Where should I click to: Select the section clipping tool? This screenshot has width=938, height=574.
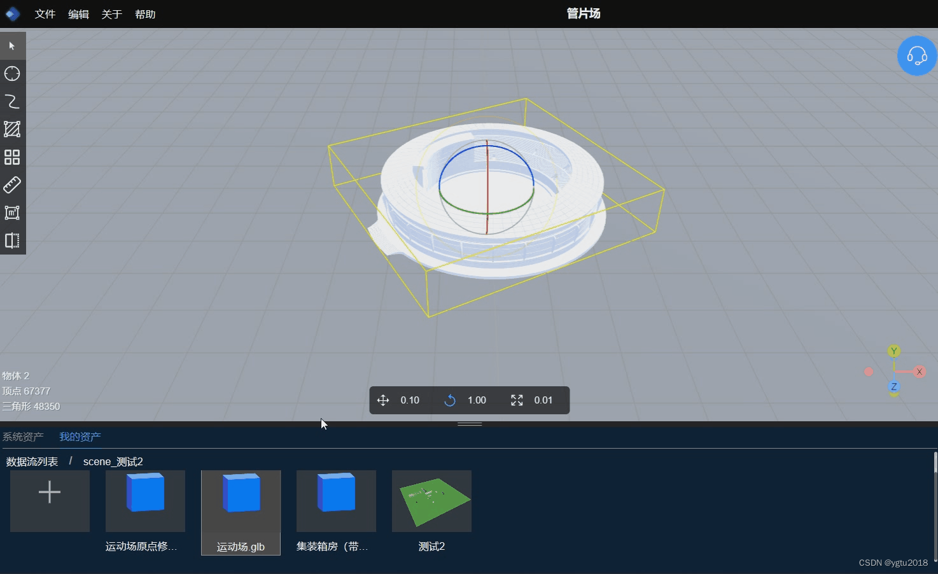pos(12,241)
